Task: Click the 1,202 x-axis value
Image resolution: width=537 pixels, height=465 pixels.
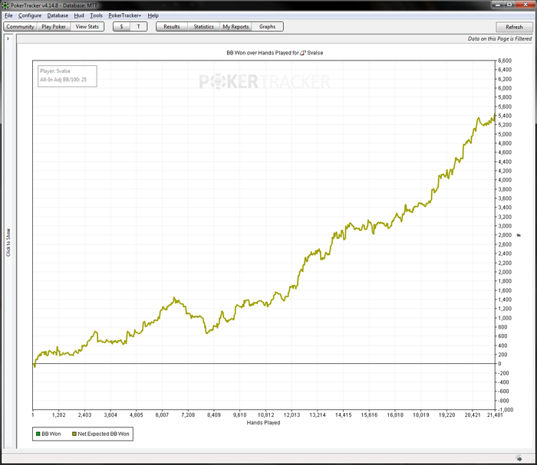Action: 58,415
